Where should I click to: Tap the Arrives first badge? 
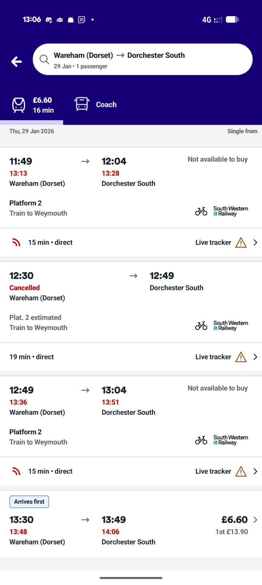29,502
